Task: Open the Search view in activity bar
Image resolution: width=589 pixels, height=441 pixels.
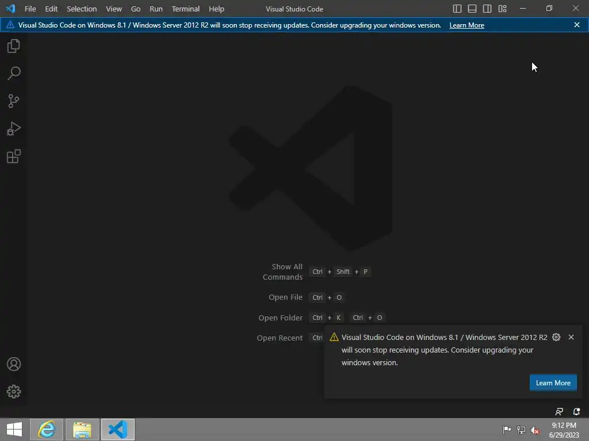Action: (x=14, y=73)
